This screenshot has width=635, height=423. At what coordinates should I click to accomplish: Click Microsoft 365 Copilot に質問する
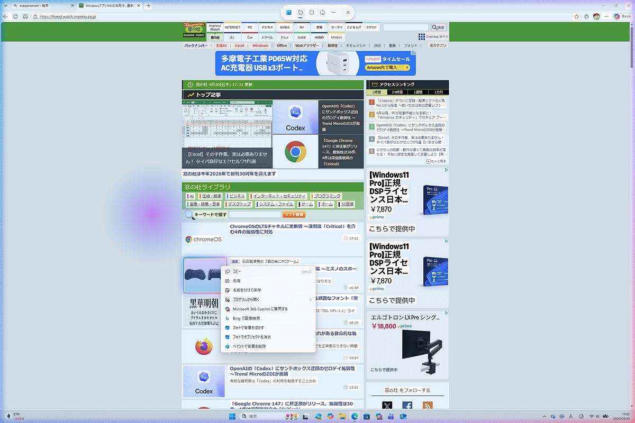tap(268, 309)
